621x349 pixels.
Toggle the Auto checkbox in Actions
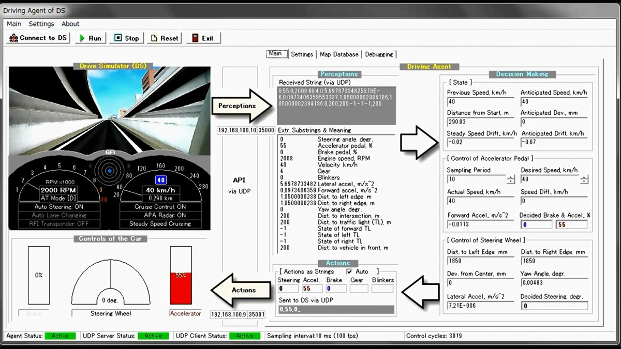(349, 271)
